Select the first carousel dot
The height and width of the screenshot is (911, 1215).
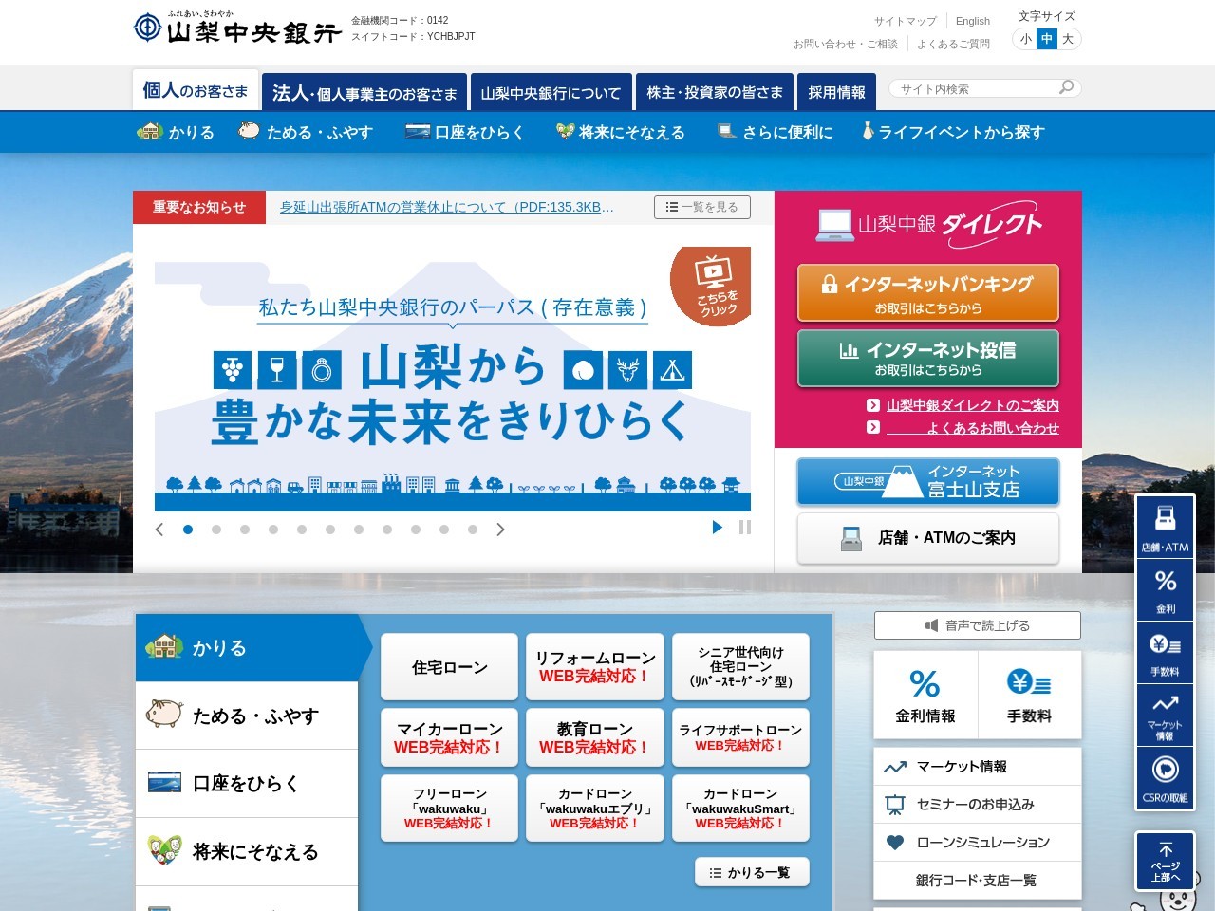tap(188, 530)
